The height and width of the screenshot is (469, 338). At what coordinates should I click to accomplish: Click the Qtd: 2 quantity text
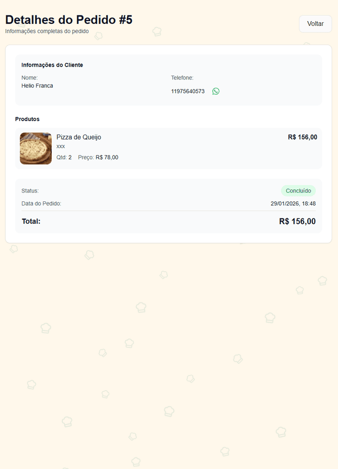[64, 158]
